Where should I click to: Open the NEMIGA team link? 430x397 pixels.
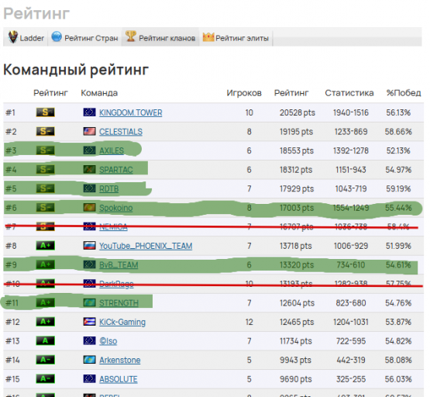[113, 227]
